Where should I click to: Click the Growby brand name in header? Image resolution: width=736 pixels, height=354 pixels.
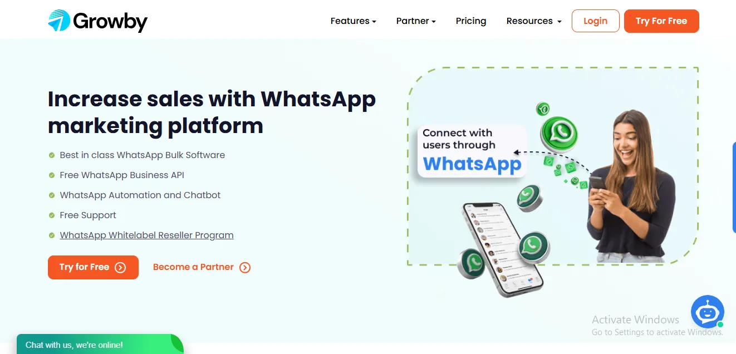pos(110,22)
